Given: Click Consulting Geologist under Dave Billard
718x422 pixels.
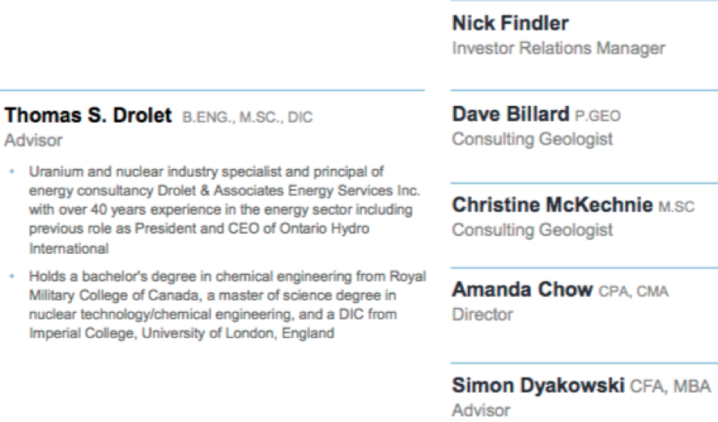Looking at the screenshot, I should pyautogui.click(x=532, y=139).
